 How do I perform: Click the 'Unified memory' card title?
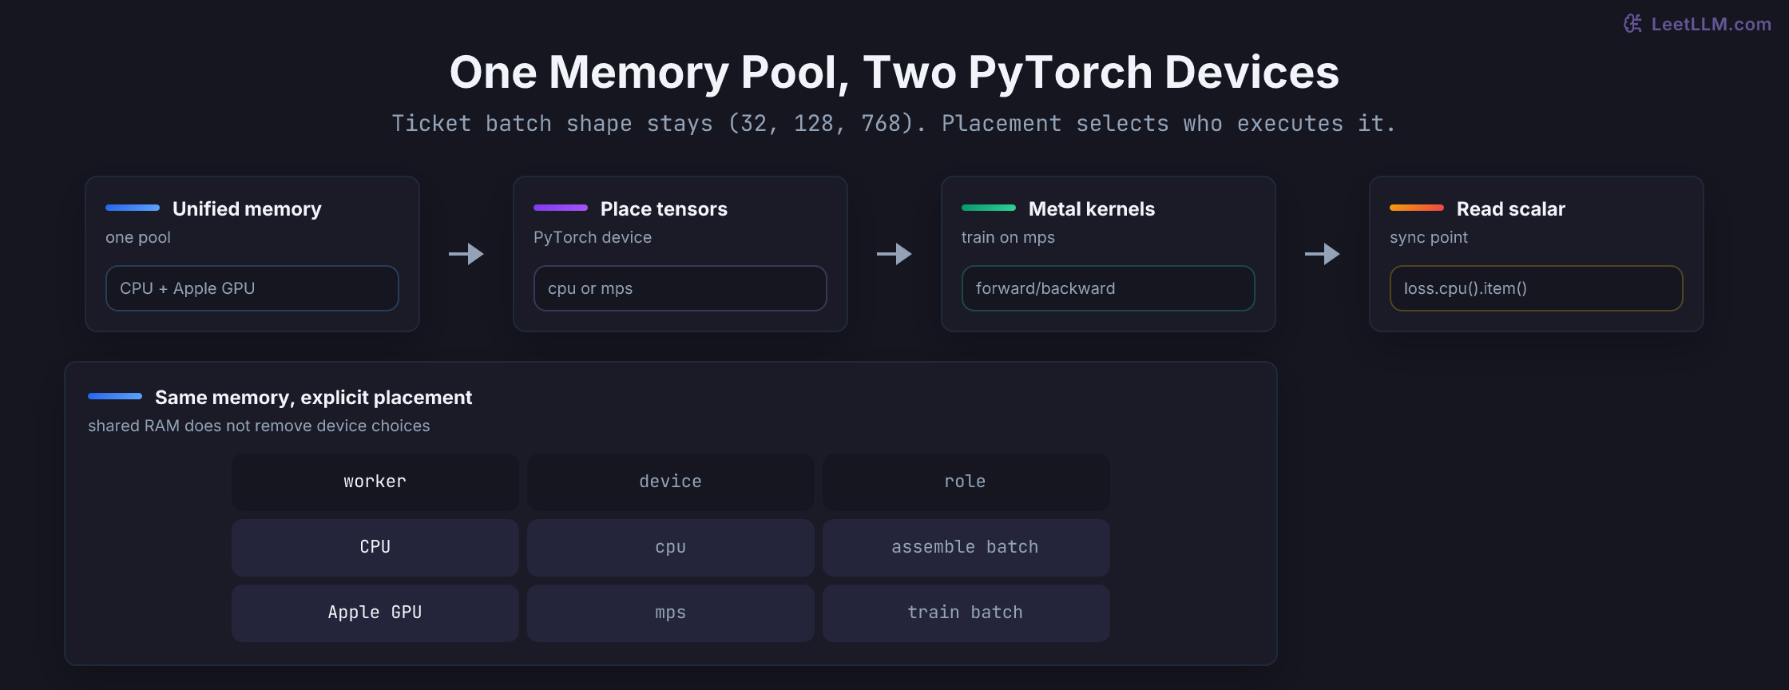(247, 209)
